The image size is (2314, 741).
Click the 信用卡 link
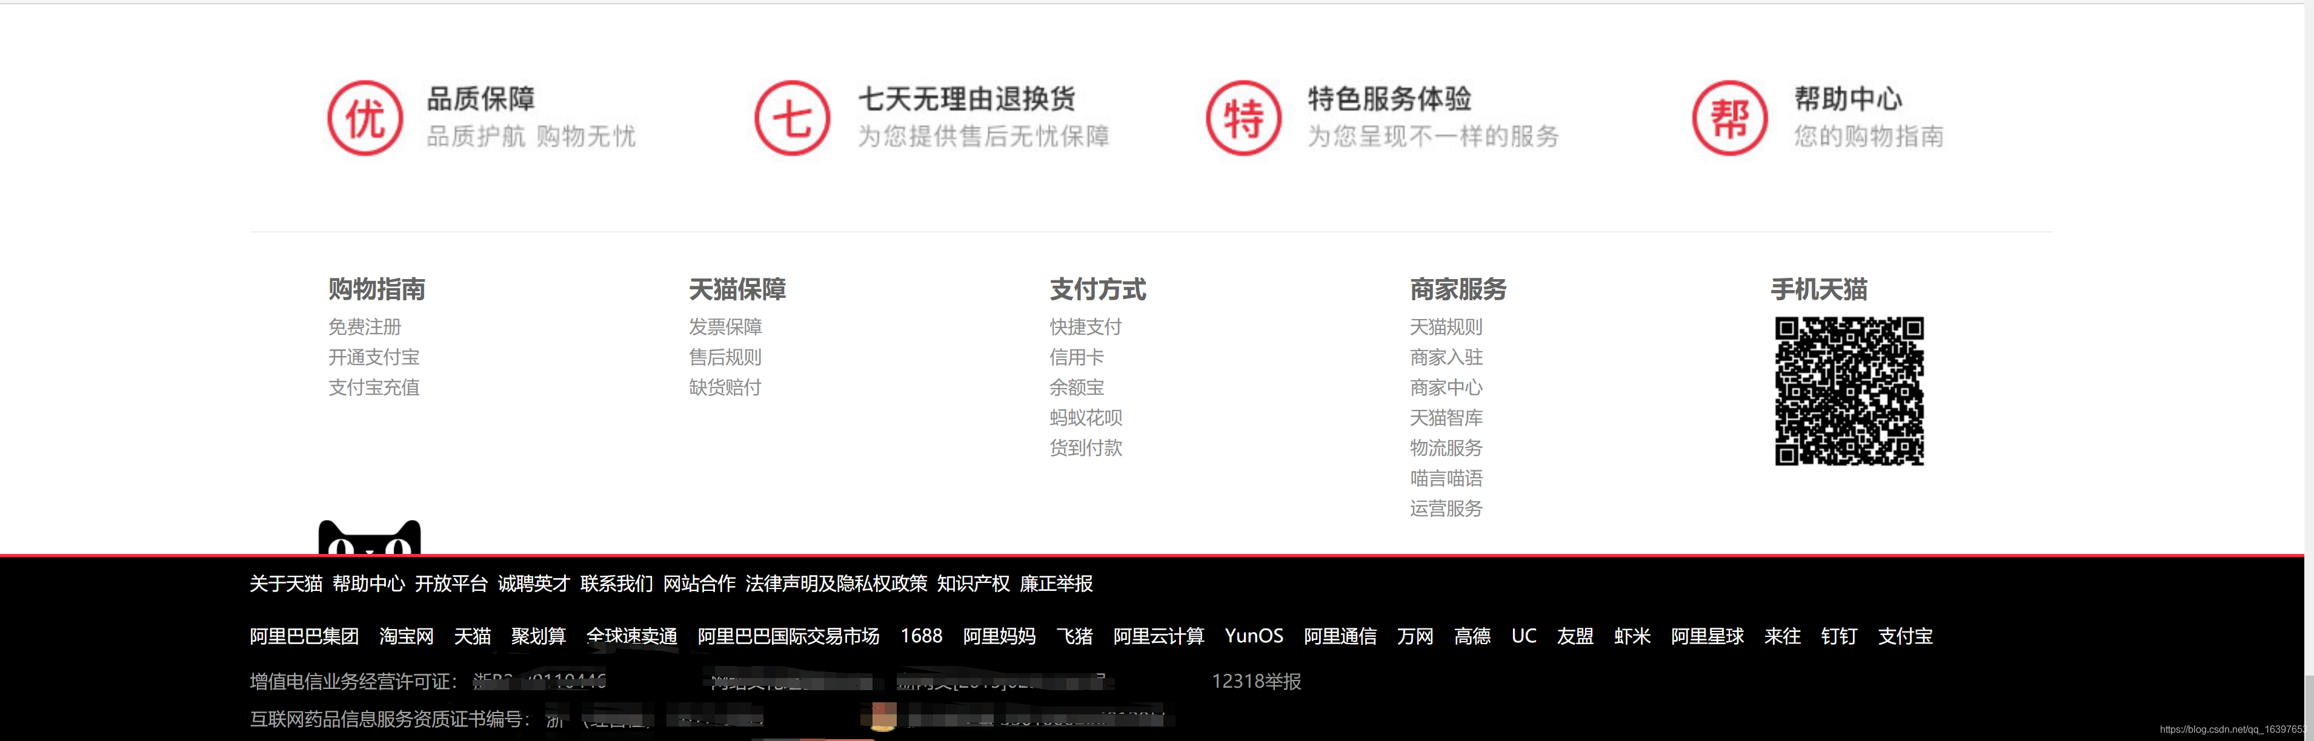coord(1077,357)
